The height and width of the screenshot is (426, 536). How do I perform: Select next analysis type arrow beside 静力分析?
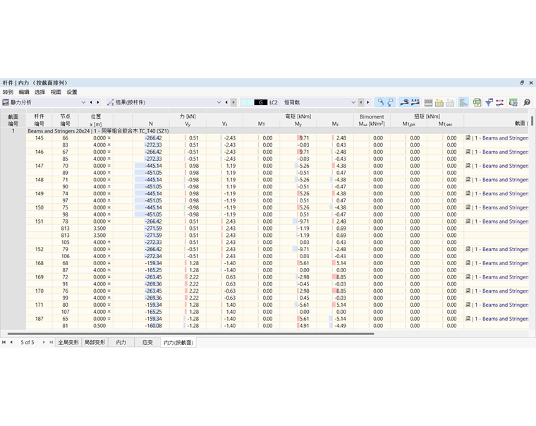coord(98,102)
